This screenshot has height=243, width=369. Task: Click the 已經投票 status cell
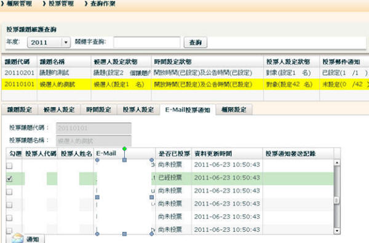point(173,178)
